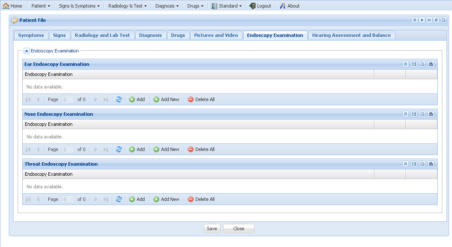Click print icon in Ear Endoscopy Examination header
This screenshot has height=247, width=452.
(422, 64)
